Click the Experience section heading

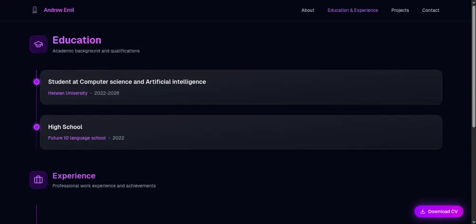74,176
